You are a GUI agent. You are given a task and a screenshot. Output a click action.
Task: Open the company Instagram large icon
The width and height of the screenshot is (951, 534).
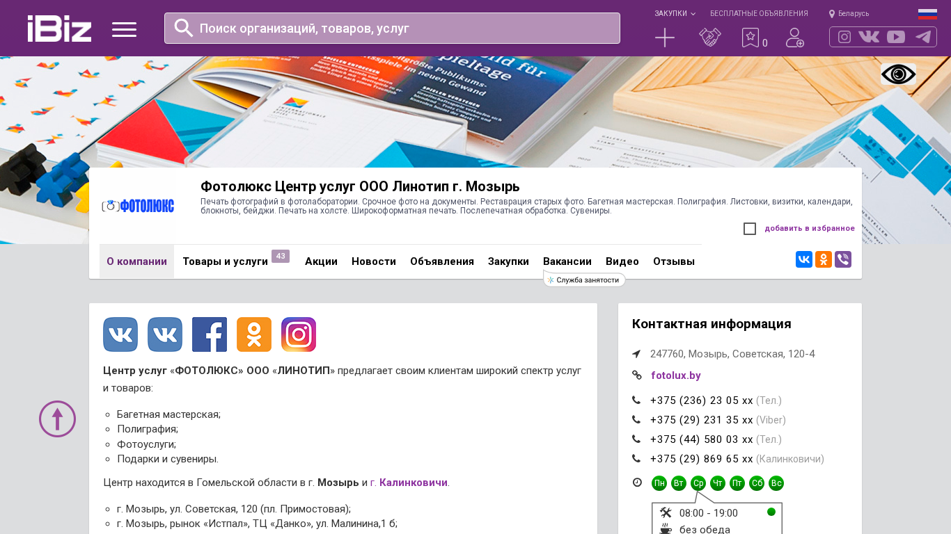click(299, 334)
